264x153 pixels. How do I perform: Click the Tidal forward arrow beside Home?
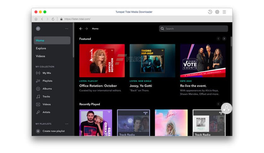pos(87,29)
